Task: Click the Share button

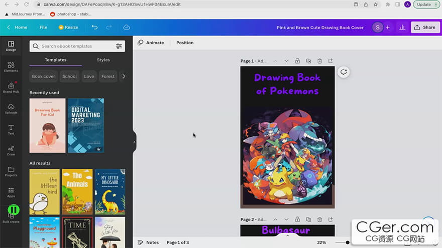Action: tap(425, 27)
